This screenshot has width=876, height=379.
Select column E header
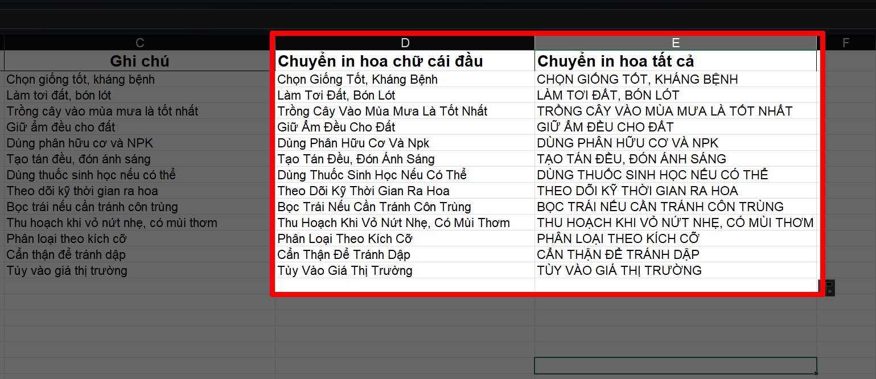[676, 43]
